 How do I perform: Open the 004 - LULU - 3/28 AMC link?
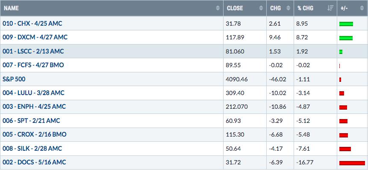click(33, 93)
